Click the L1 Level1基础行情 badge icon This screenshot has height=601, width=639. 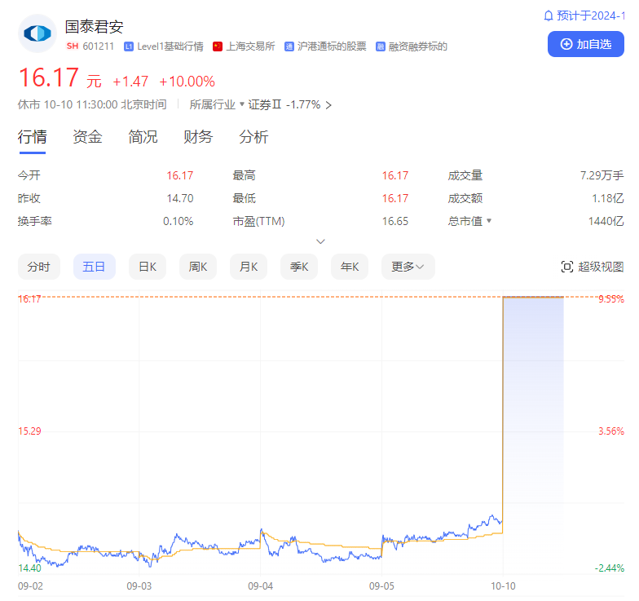[x=129, y=46]
